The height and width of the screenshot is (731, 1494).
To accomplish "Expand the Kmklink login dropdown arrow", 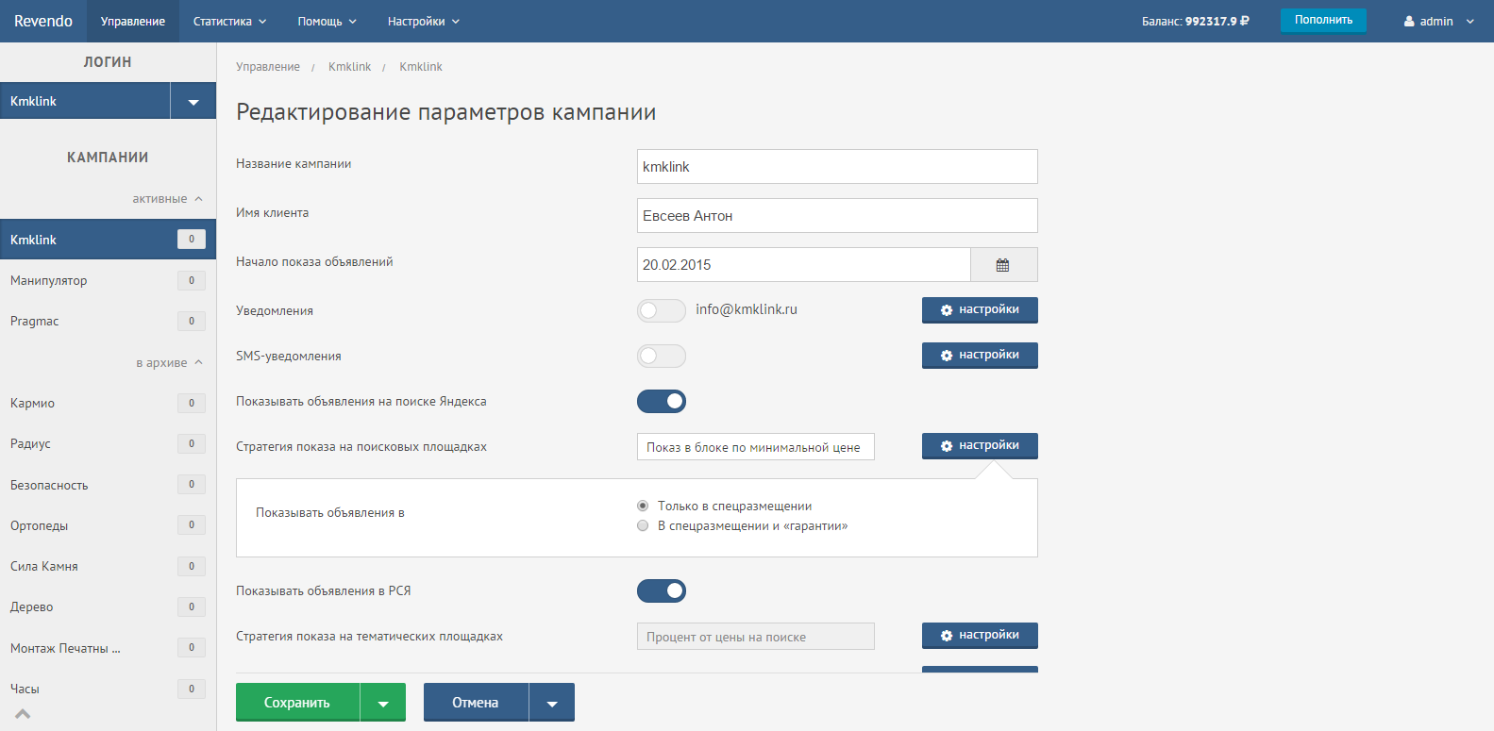I will point(193,102).
